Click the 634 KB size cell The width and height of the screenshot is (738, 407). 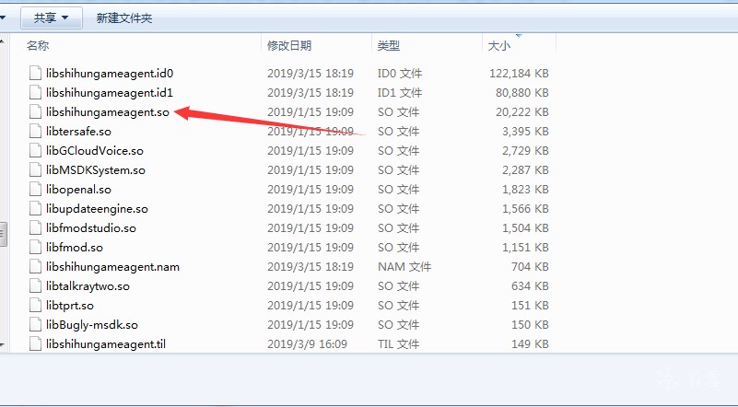[530, 285]
